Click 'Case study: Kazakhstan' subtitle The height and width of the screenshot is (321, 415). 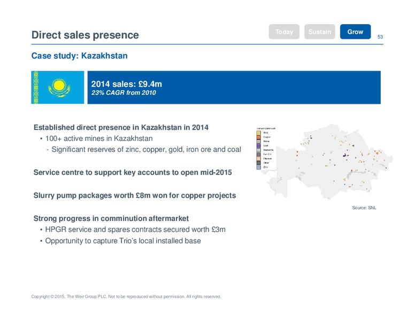(79, 56)
